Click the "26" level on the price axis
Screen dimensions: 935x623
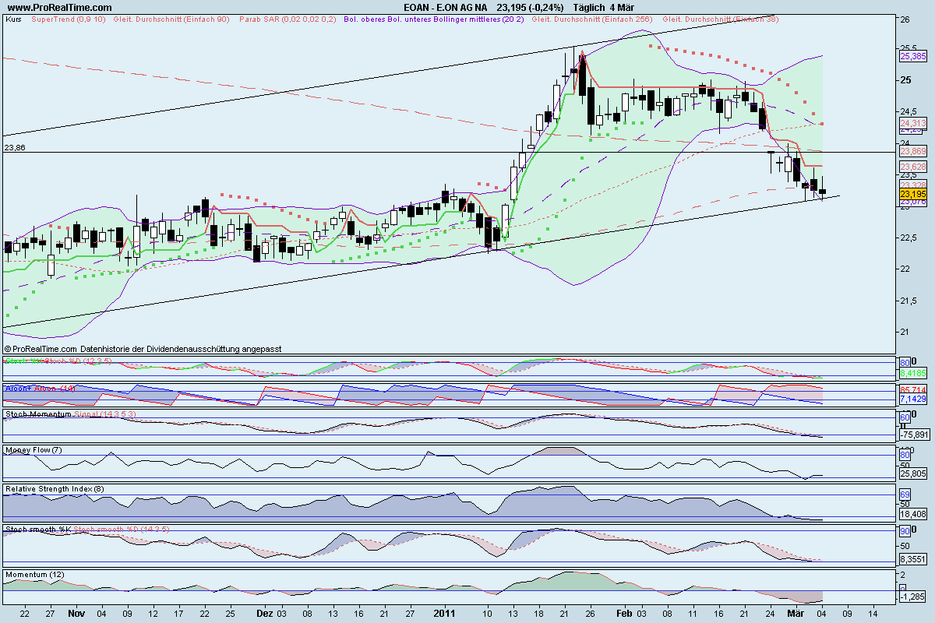pos(905,19)
